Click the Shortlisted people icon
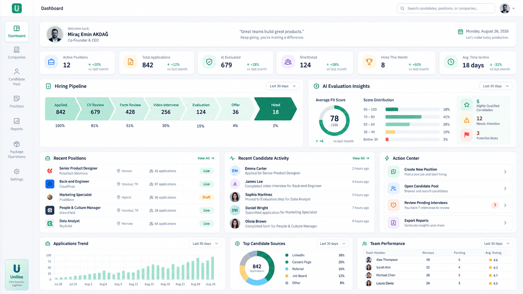The image size is (523, 294). tap(288, 62)
